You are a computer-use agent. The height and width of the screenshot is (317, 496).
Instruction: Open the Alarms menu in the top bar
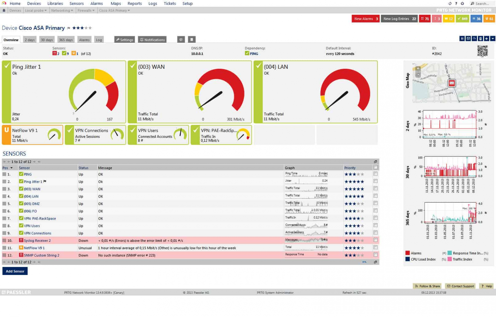pyautogui.click(x=96, y=4)
